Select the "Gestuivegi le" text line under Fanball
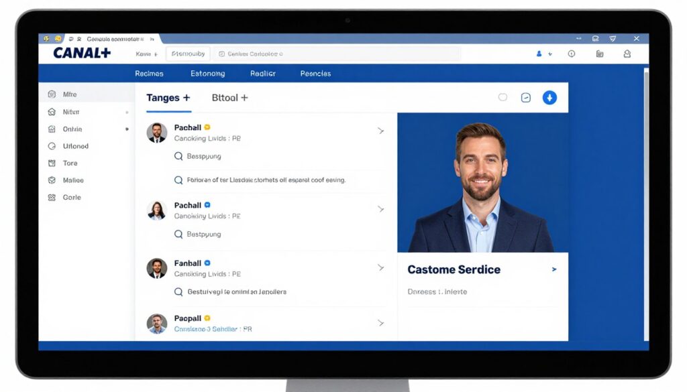 click(x=237, y=291)
